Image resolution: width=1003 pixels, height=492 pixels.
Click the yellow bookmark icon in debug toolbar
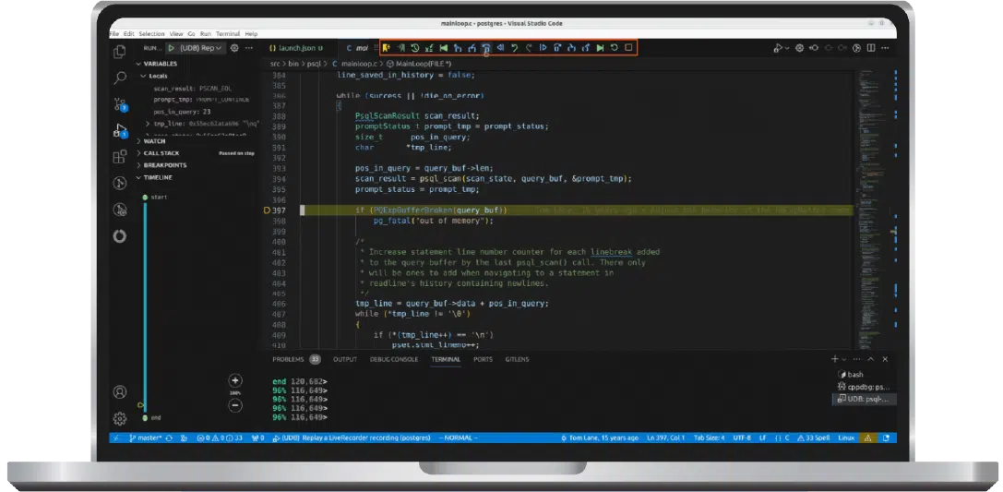tap(387, 48)
